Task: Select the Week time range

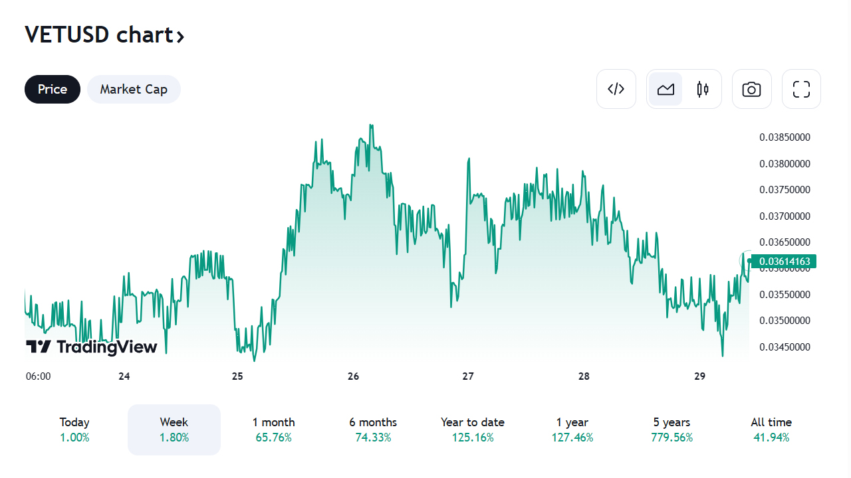Action: click(174, 430)
